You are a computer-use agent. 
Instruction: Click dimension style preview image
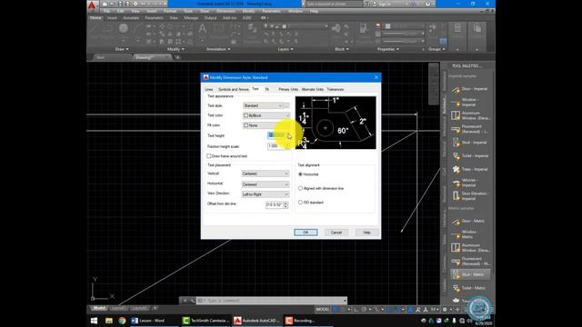click(x=336, y=123)
